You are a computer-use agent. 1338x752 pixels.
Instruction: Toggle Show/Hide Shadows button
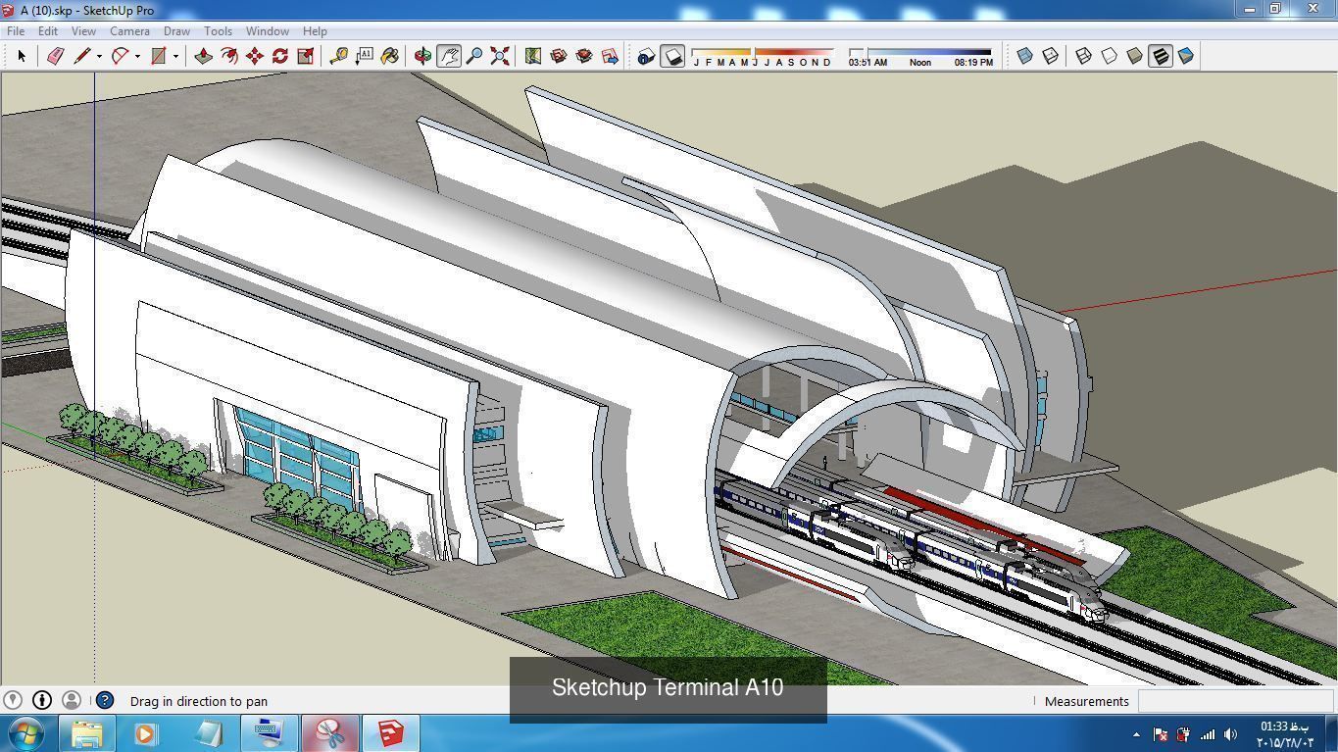[x=671, y=56]
